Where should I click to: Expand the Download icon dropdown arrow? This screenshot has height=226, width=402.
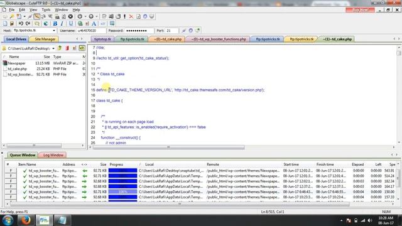pyautogui.click(x=85, y=16)
